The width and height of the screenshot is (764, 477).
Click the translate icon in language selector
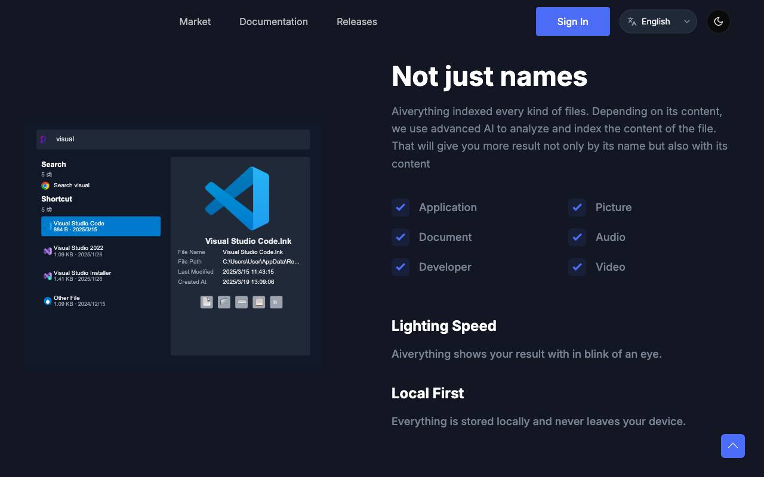pos(632,21)
